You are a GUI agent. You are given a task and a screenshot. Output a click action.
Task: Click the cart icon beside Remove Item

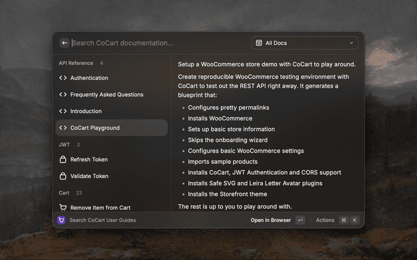click(x=63, y=207)
